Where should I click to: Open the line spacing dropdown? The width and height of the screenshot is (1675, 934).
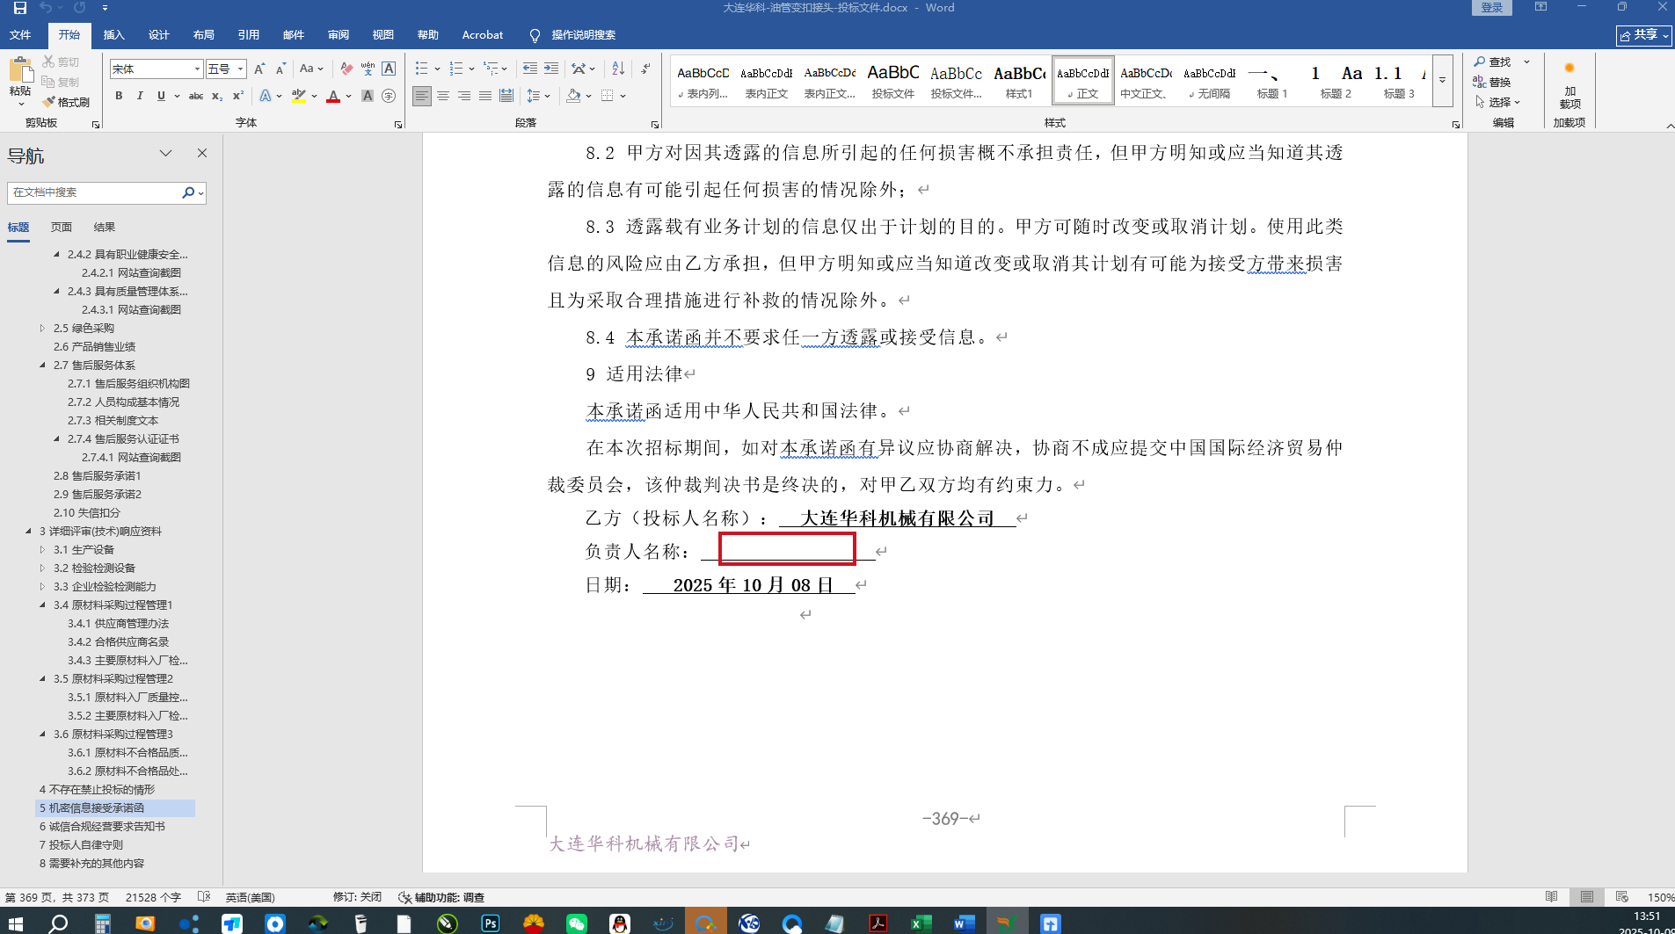pyautogui.click(x=537, y=96)
